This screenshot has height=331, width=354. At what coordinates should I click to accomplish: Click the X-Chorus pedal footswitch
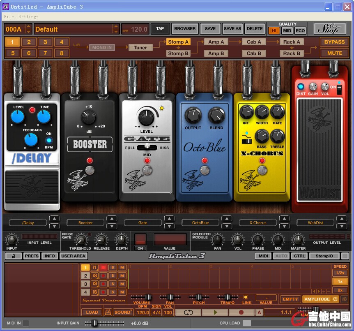262,170
